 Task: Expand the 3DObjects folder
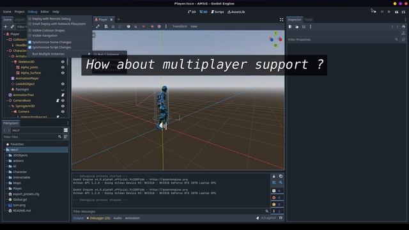(7, 155)
